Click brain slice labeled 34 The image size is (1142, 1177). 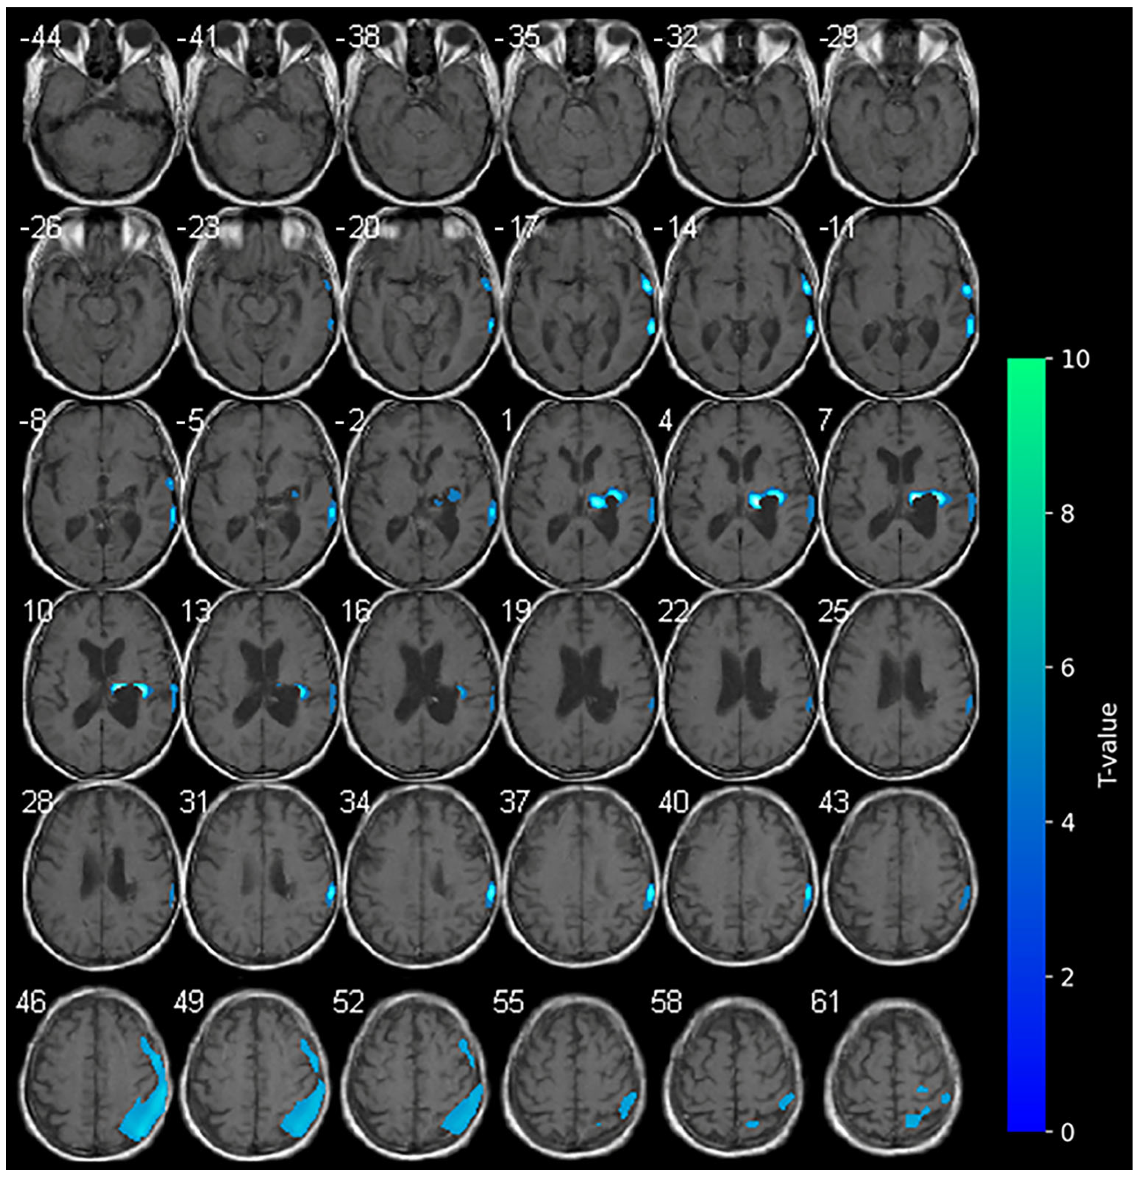click(422, 877)
